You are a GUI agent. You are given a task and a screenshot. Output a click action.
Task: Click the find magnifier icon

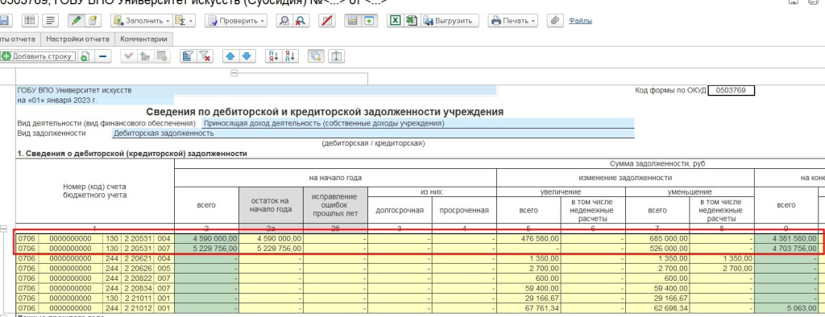tap(284, 20)
